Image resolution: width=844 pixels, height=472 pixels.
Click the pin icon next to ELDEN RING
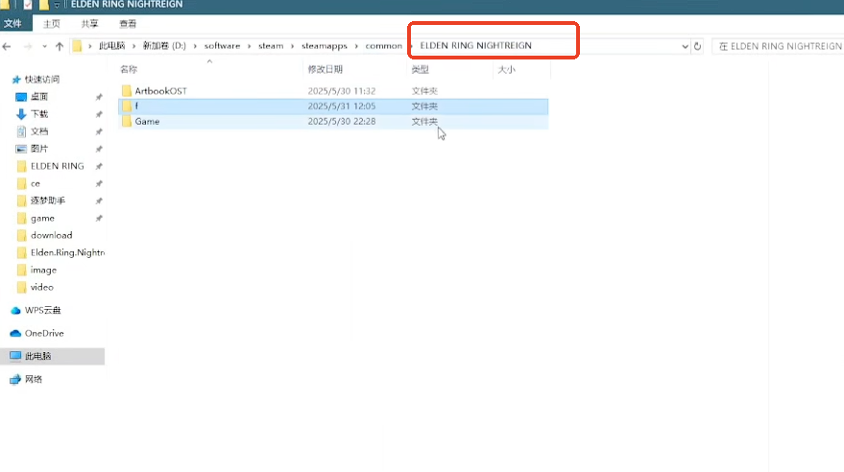[99, 167]
